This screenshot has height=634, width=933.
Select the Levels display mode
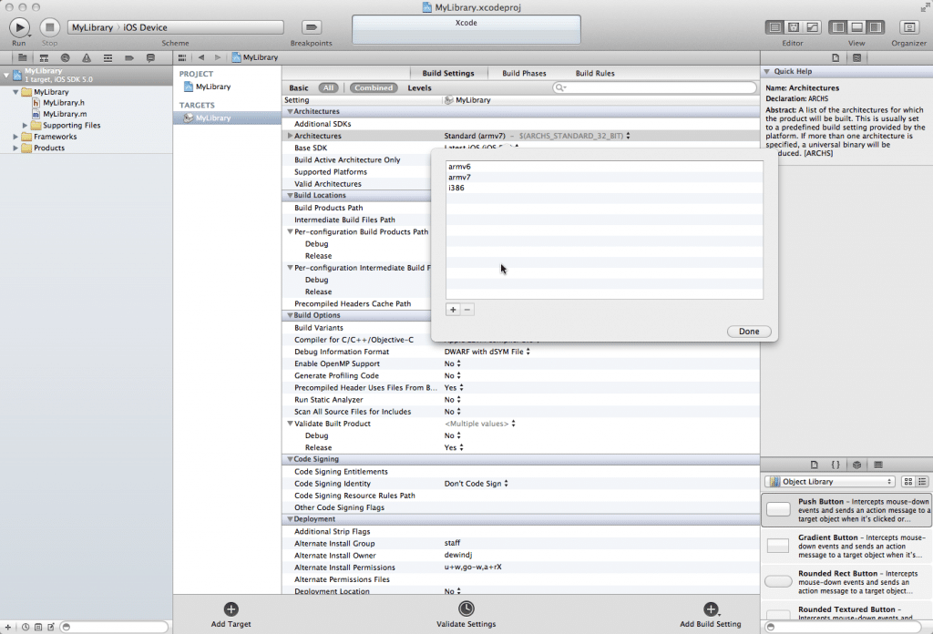419,88
